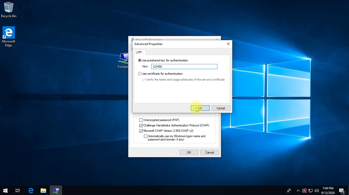Image resolution: width=349 pixels, height=195 pixels.
Task: Open the Windows Start menu
Action: 5,190
